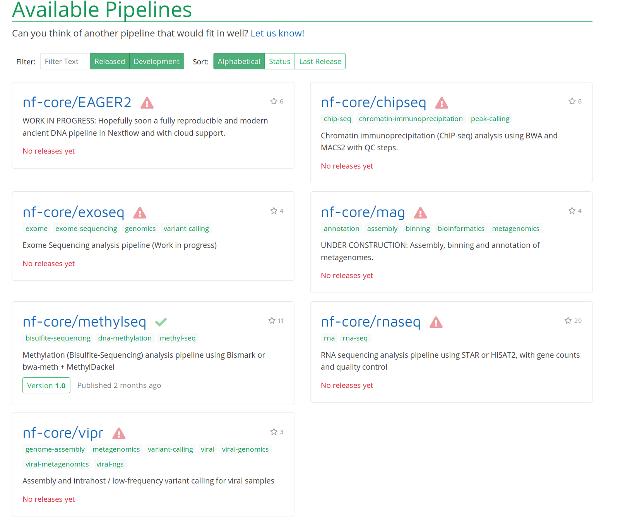623x523 pixels.
Task: Click the methyl-seq tag
Action: tap(178, 338)
